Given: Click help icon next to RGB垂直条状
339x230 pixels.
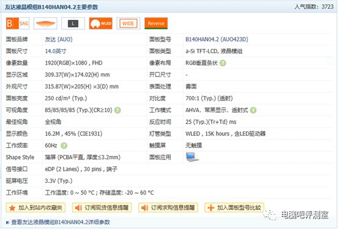Looking at the screenshot, I should [223, 63].
